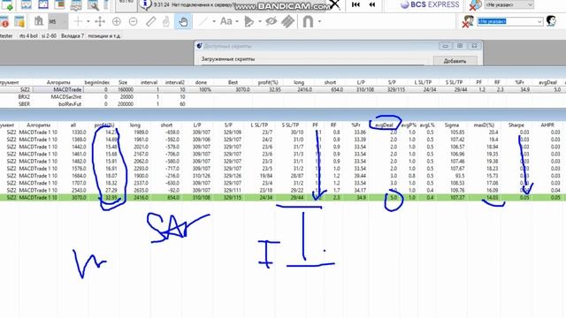This screenshot has width=566, height=318.
Task: Click the striped eraser layers icon
Action: coord(287,21)
